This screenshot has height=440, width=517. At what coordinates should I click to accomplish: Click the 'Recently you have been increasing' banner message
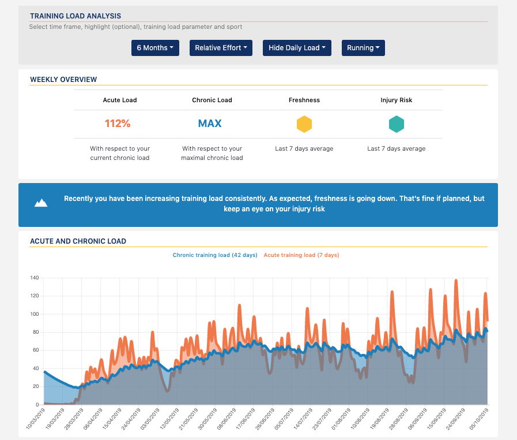(x=274, y=203)
